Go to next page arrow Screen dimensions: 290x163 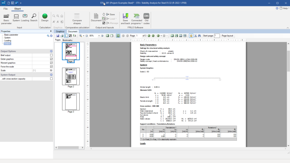coord(149,36)
